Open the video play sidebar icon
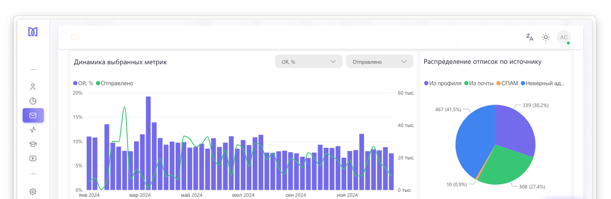Screen dimensions: 611x199 (33, 158)
